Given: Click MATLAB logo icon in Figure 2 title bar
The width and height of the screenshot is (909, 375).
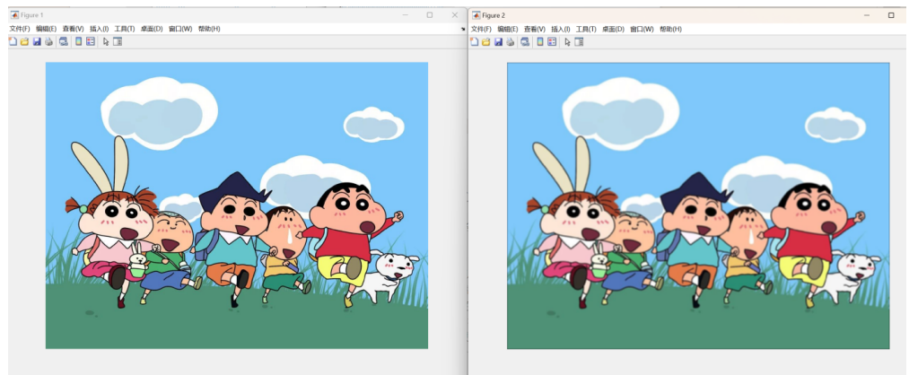Looking at the screenshot, I should 476,15.
